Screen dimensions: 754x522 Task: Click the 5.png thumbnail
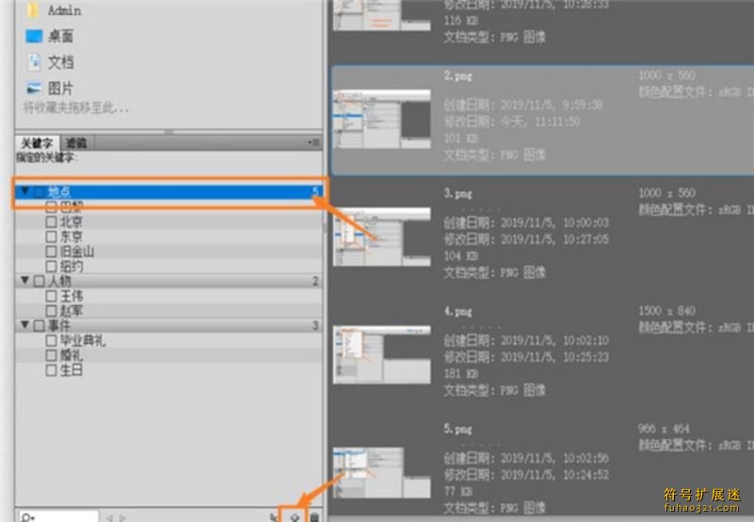click(382, 472)
